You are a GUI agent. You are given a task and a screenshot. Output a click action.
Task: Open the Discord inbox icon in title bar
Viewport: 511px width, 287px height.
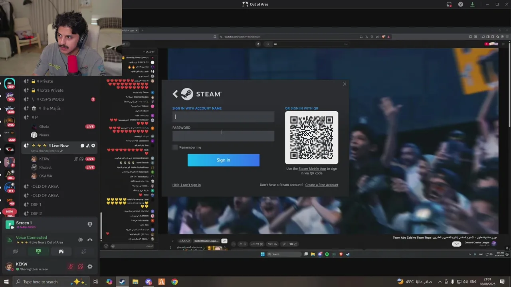coord(449,4)
